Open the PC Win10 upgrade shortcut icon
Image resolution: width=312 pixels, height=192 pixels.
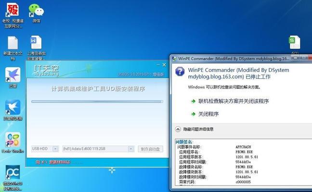[x=13, y=172]
